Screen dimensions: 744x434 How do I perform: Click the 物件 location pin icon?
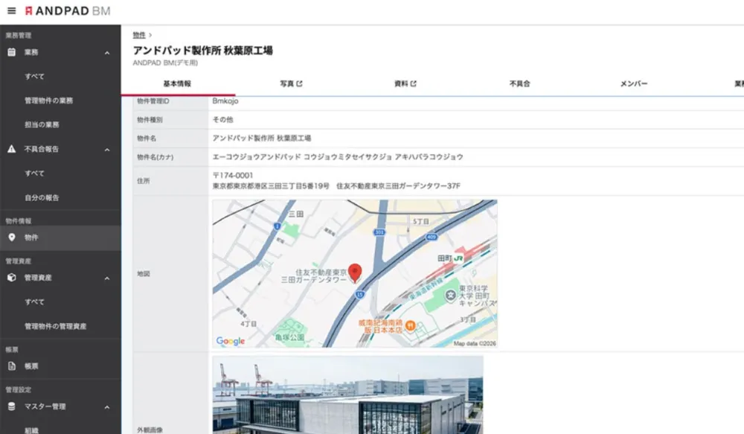tap(12, 237)
